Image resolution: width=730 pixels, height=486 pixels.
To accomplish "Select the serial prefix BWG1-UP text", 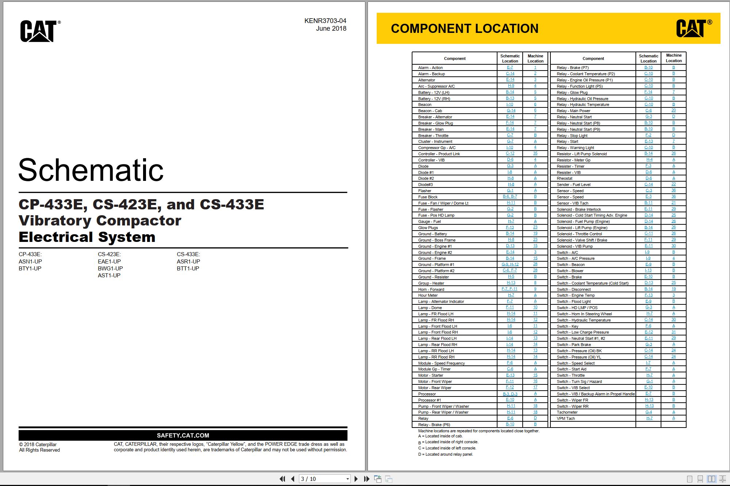I will 110,269.
